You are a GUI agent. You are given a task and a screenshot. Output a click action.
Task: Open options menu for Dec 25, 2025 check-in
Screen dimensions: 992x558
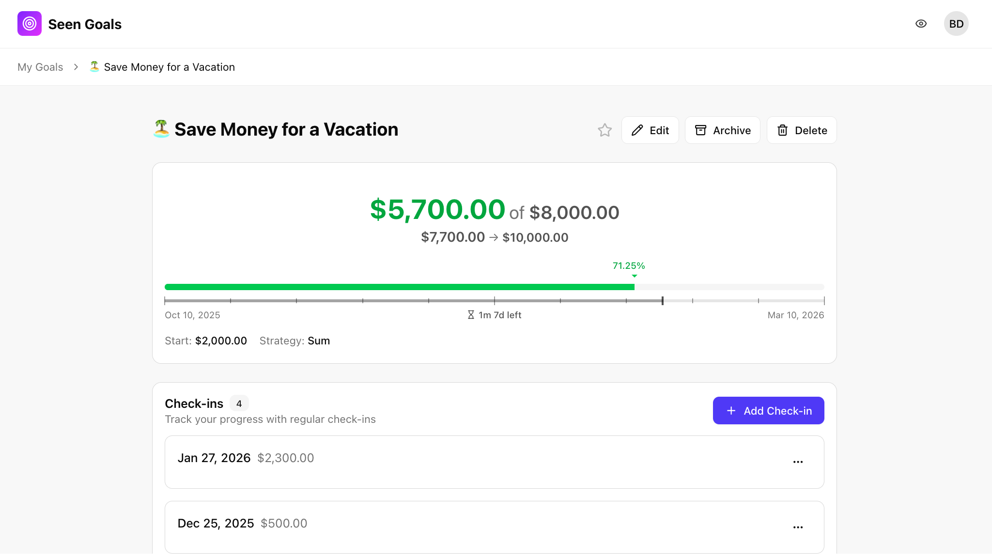(798, 527)
